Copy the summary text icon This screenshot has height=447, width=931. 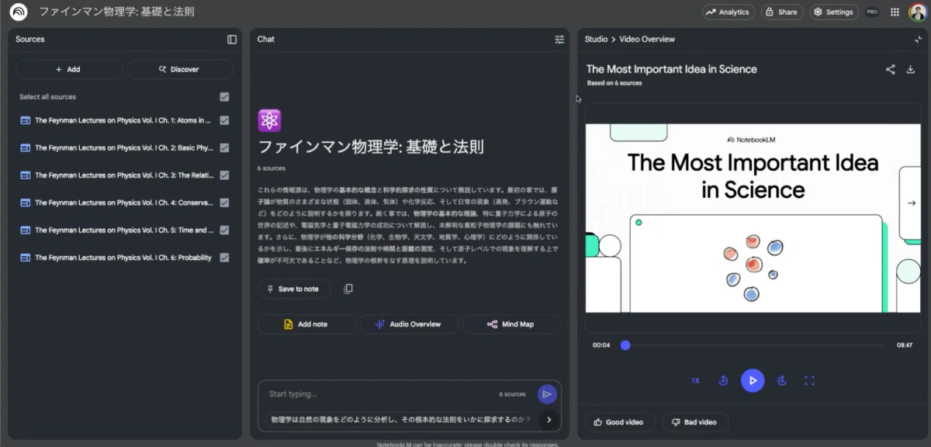pos(348,289)
